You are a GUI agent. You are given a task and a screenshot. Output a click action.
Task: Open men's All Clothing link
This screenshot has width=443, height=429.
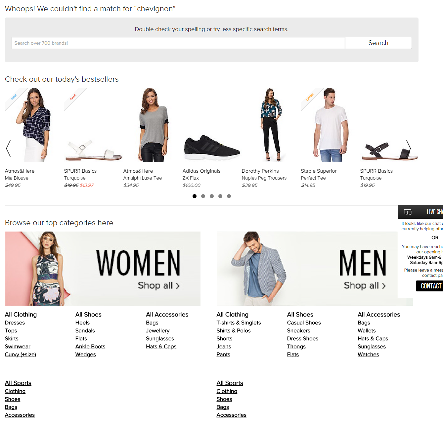point(233,315)
